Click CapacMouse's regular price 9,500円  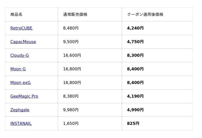click(71, 42)
